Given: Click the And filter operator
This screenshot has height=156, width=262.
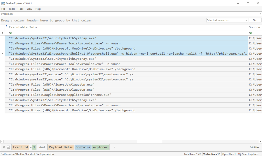Looking at the screenshot, I should [x=42, y=147].
